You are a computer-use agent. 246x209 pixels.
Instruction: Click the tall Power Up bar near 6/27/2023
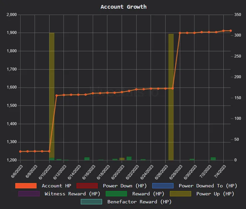[x=171, y=97]
